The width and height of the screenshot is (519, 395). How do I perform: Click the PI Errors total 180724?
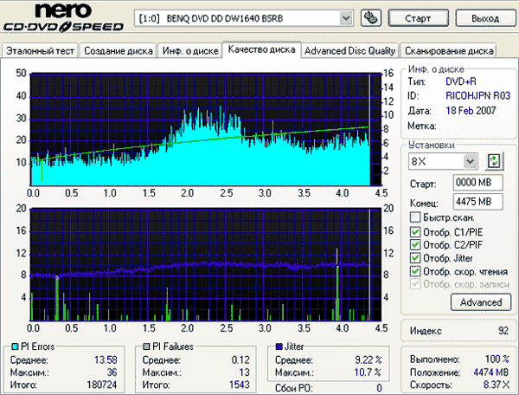(x=102, y=385)
